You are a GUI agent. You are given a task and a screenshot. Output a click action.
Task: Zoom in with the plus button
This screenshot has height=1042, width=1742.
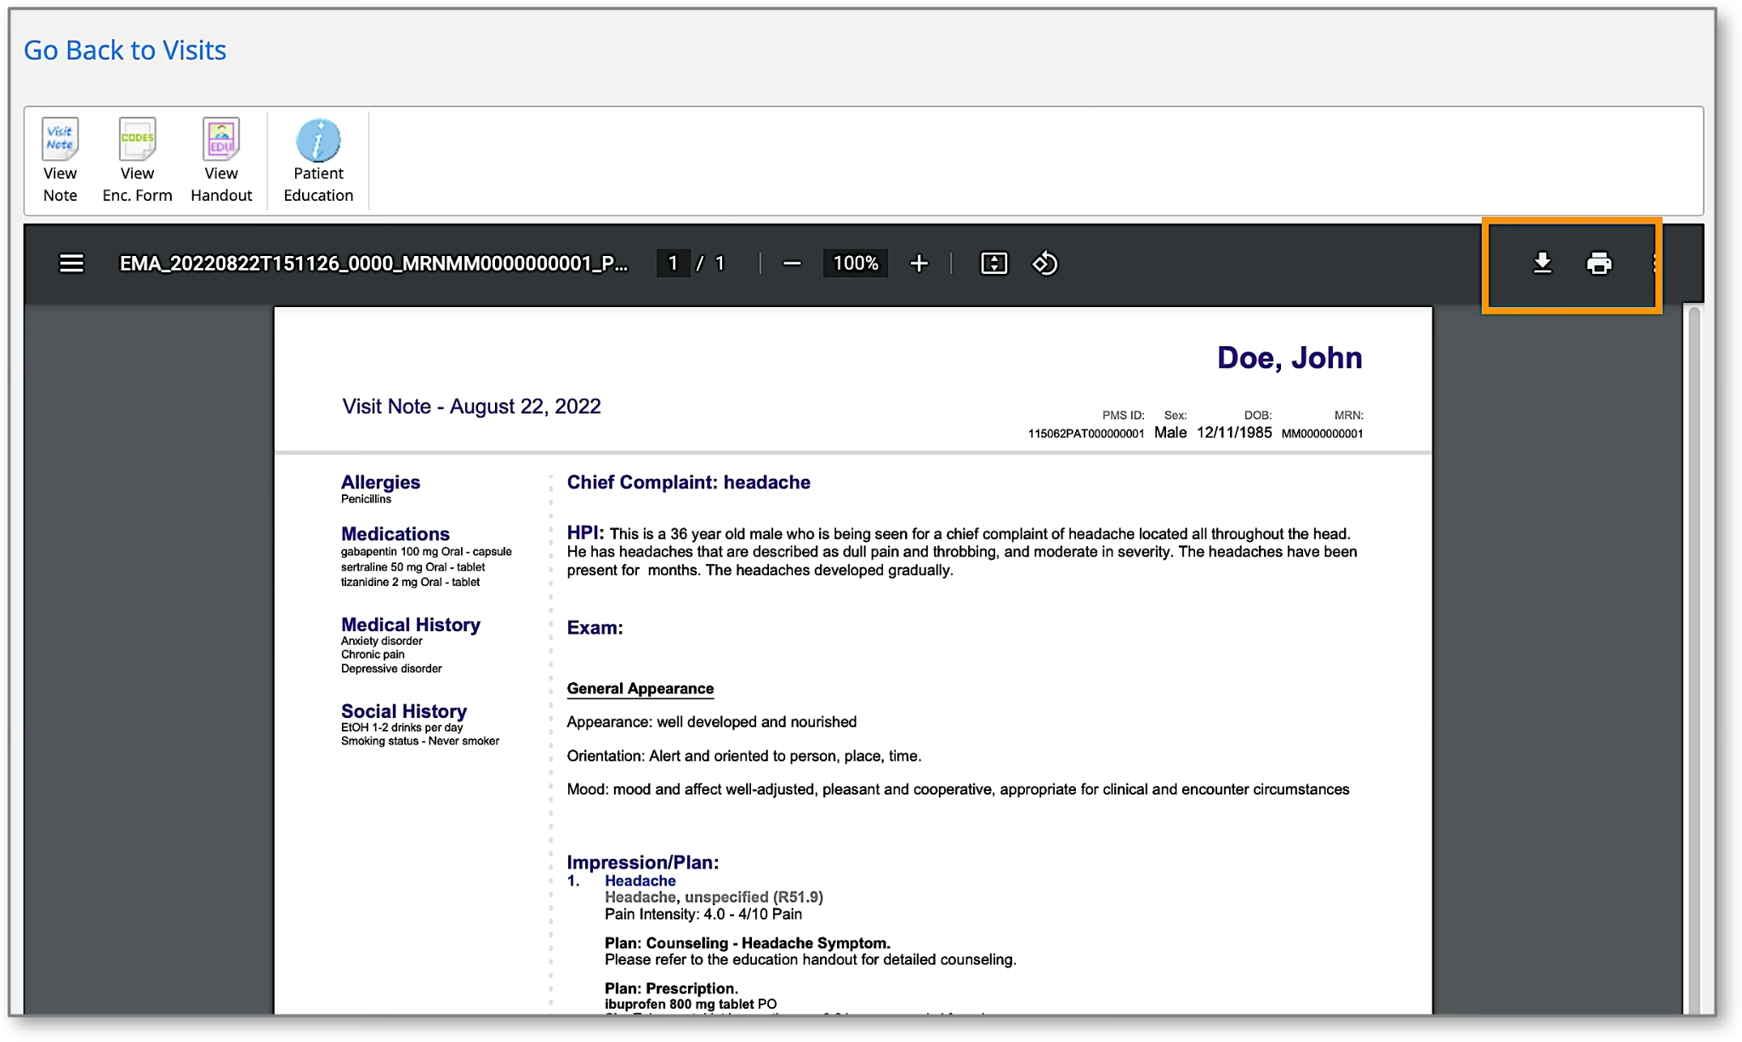coord(919,264)
